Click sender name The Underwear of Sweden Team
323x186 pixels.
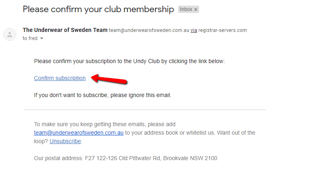click(x=65, y=30)
